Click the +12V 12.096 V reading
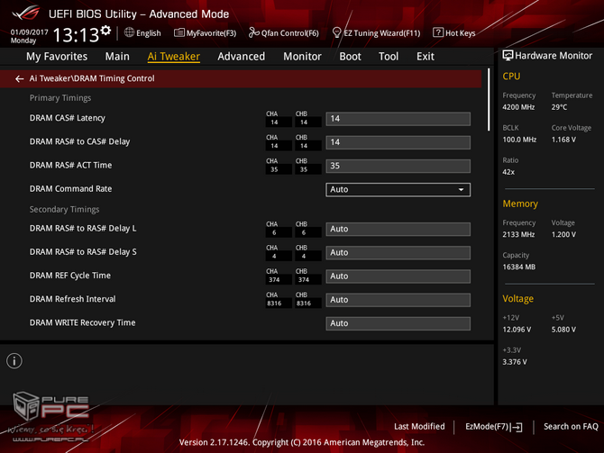 [517, 330]
